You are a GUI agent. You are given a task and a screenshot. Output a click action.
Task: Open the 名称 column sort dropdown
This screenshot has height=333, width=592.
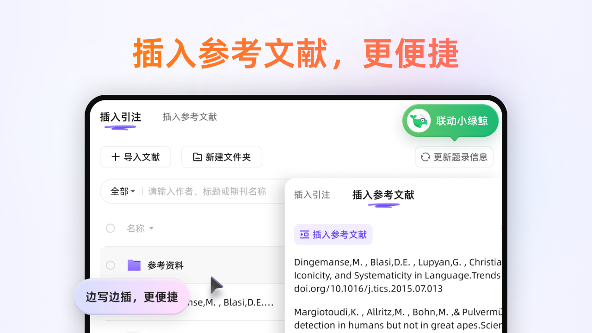[140, 228]
